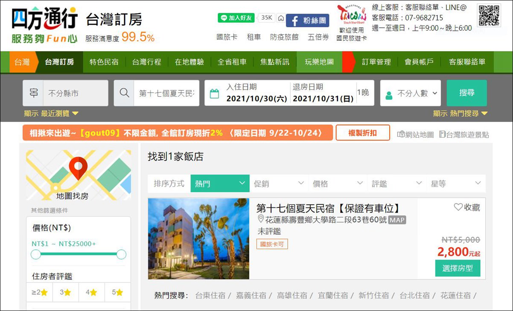Open the Facebook fan page icon
Image resolution: width=513 pixels, height=311 pixels.
coord(307,20)
